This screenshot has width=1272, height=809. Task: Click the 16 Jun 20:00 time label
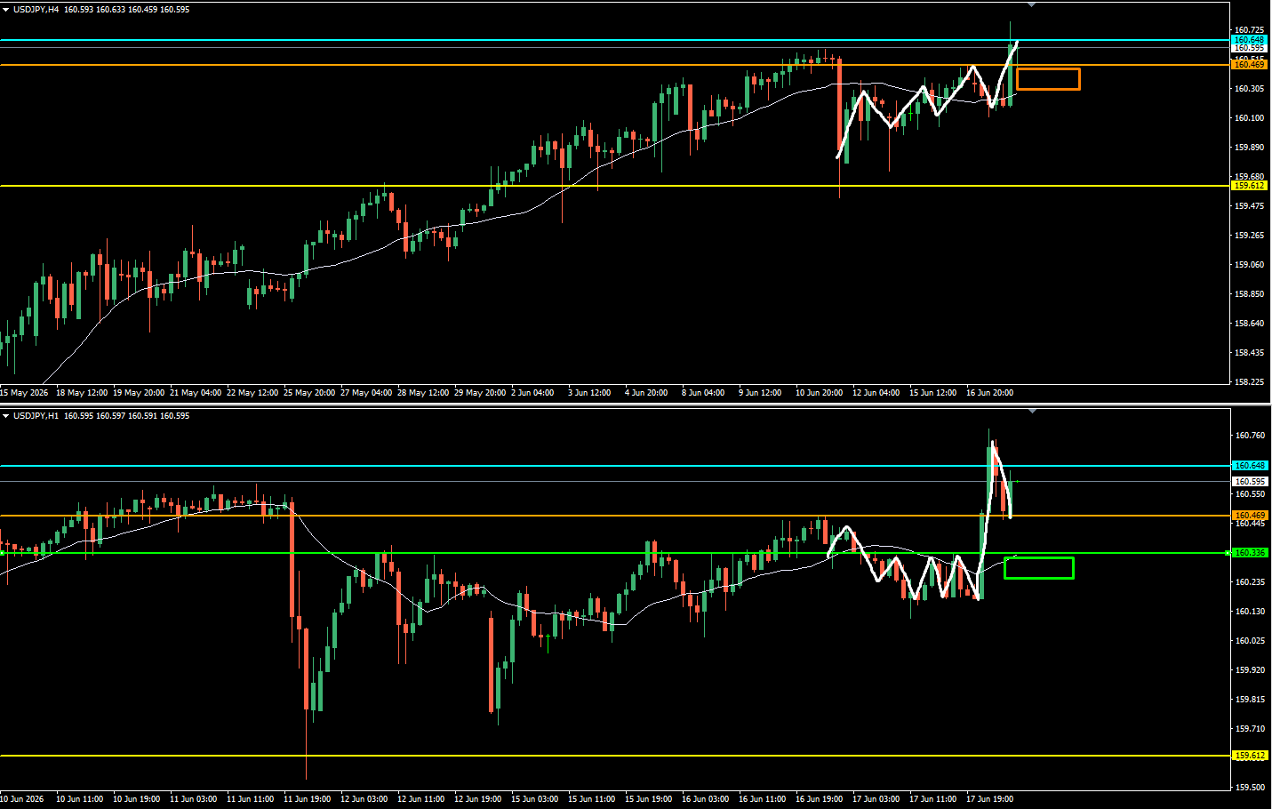[990, 393]
